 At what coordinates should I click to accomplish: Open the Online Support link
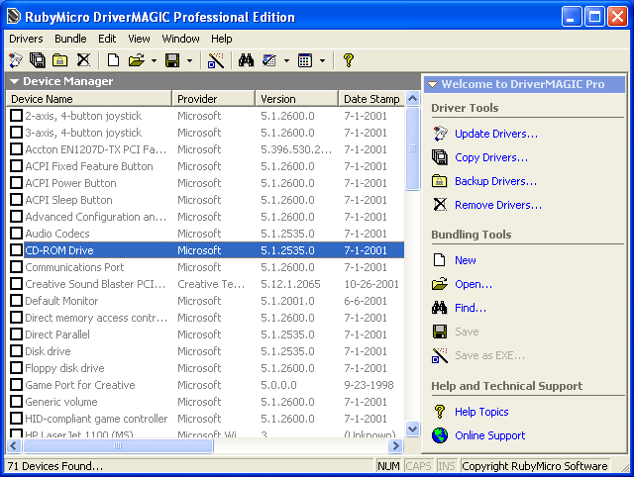tap(489, 435)
